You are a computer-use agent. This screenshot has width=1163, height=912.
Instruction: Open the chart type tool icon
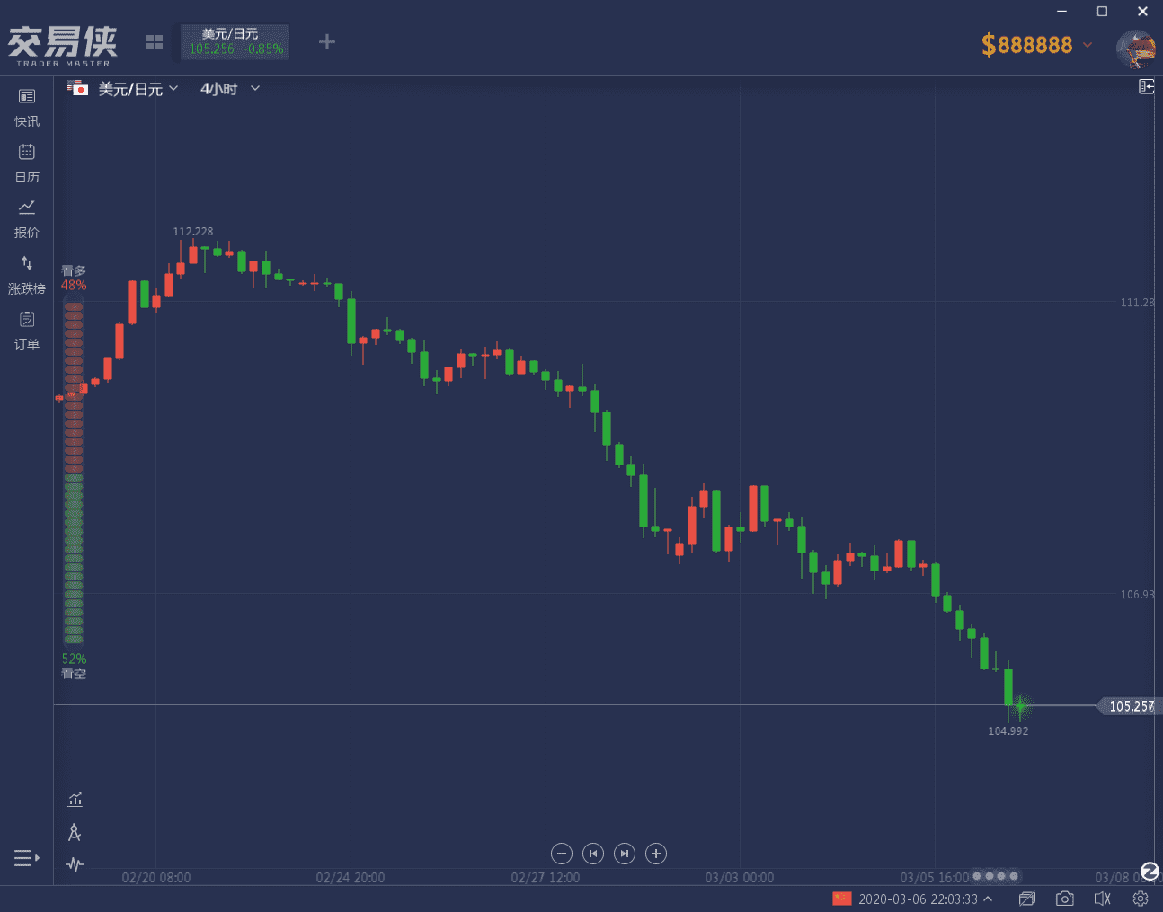75,799
